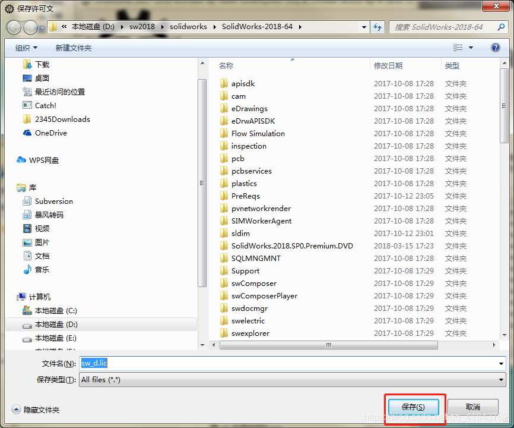Select the pcb folder
514x428 pixels.
pyautogui.click(x=233, y=159)
